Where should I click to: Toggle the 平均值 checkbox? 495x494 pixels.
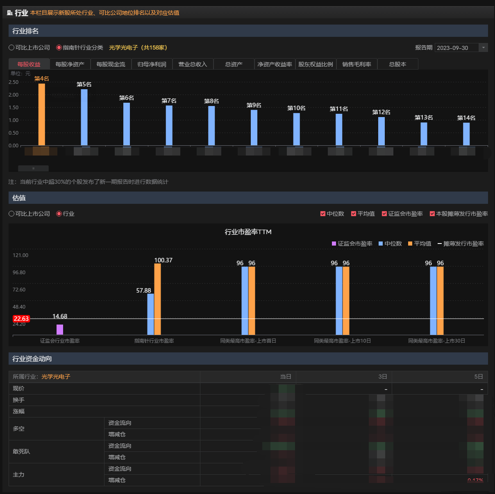click(x=354, y=214)
